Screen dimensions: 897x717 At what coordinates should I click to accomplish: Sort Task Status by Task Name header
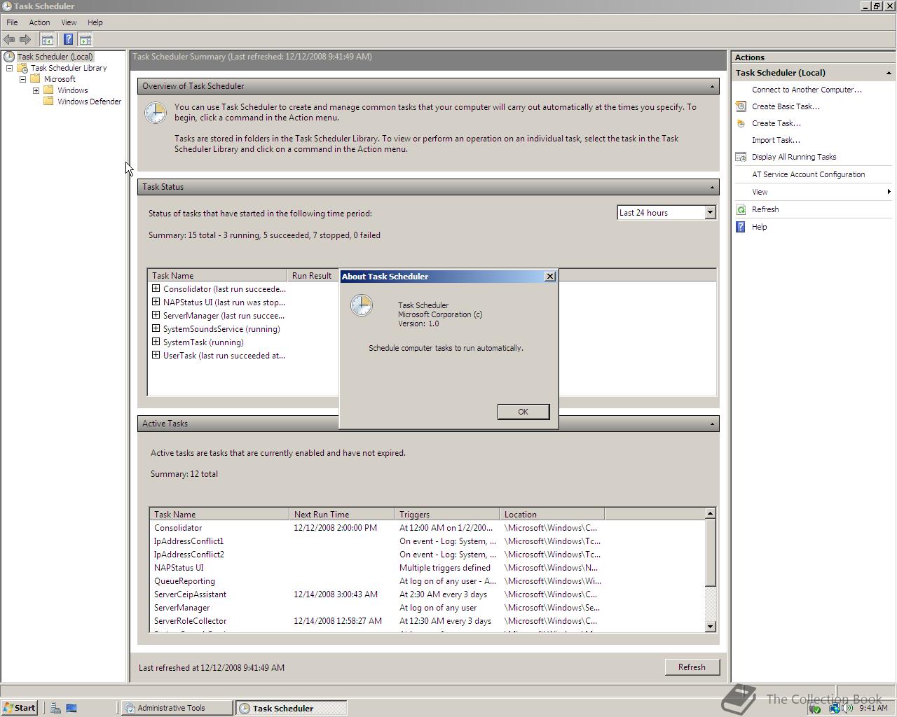pyautogui.click(x=217, y=276)
